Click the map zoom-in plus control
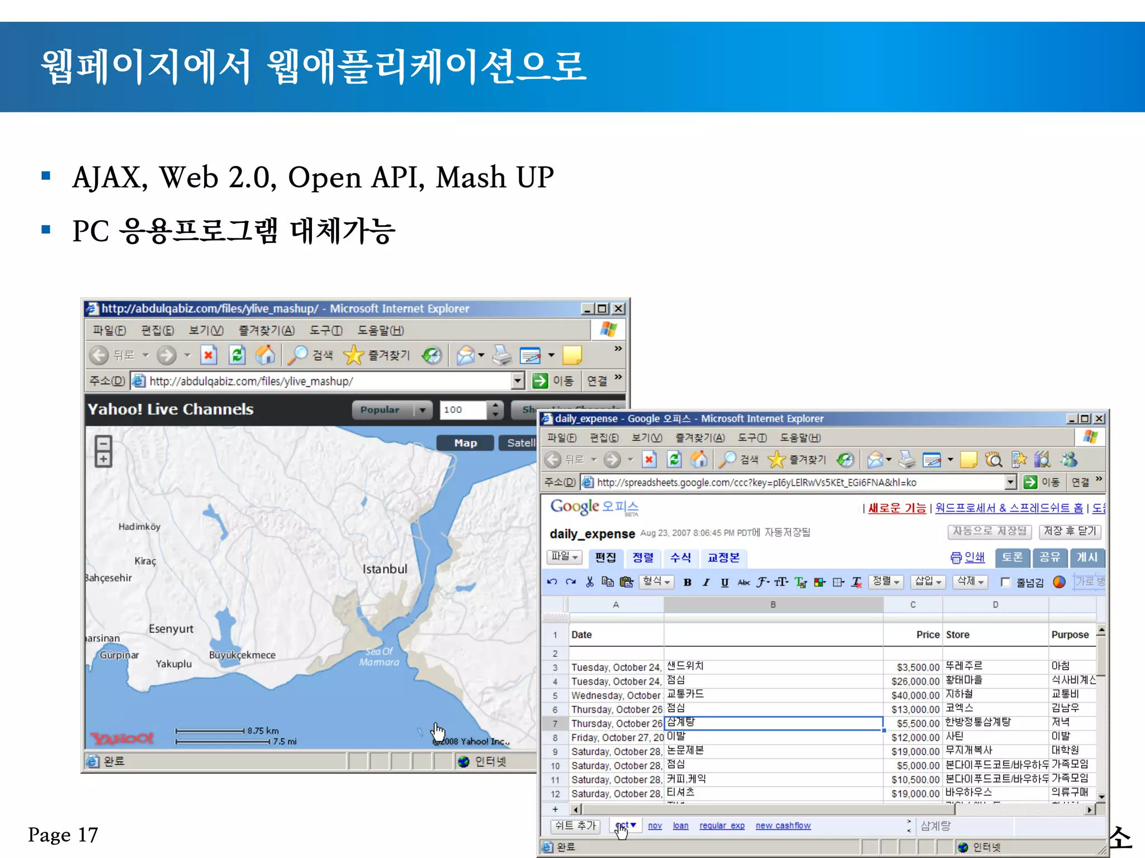 coord(103,459)
